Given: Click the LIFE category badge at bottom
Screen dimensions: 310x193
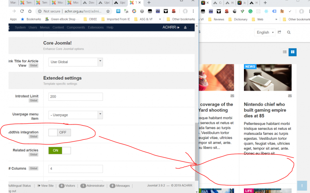Looking at the screenshot, I should pyautogui.click(x=249, y=191).
